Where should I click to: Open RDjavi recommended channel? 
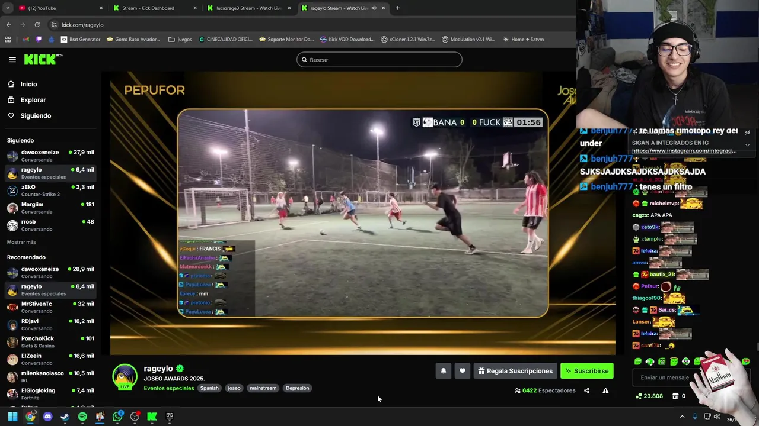coord(50,324)
